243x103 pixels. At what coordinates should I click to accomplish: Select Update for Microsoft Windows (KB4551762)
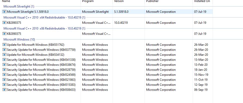(36, 45)
